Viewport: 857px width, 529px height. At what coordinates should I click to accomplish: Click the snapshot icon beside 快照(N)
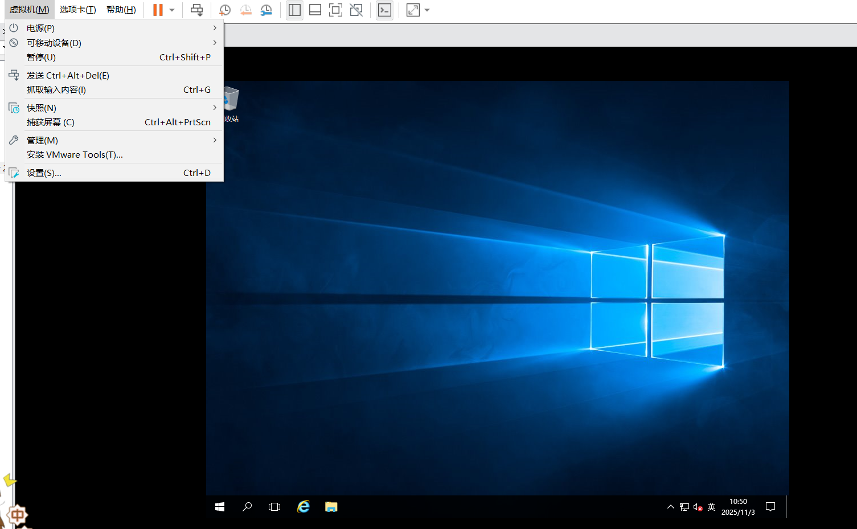[x=14, y=108]
